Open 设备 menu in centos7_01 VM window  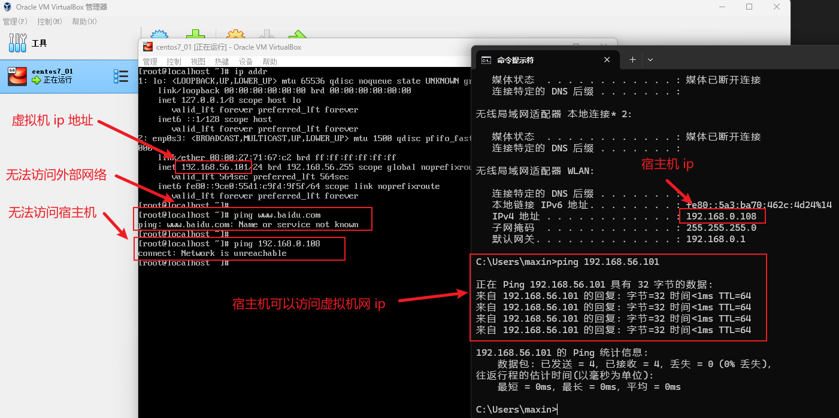246,62
